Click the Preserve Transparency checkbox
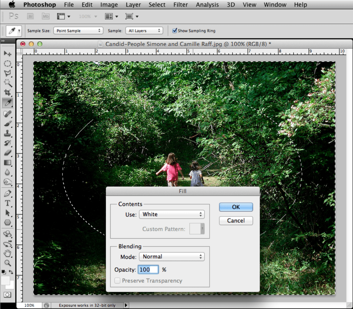Screen dimensions: 353x309 (x=118, y=281)
